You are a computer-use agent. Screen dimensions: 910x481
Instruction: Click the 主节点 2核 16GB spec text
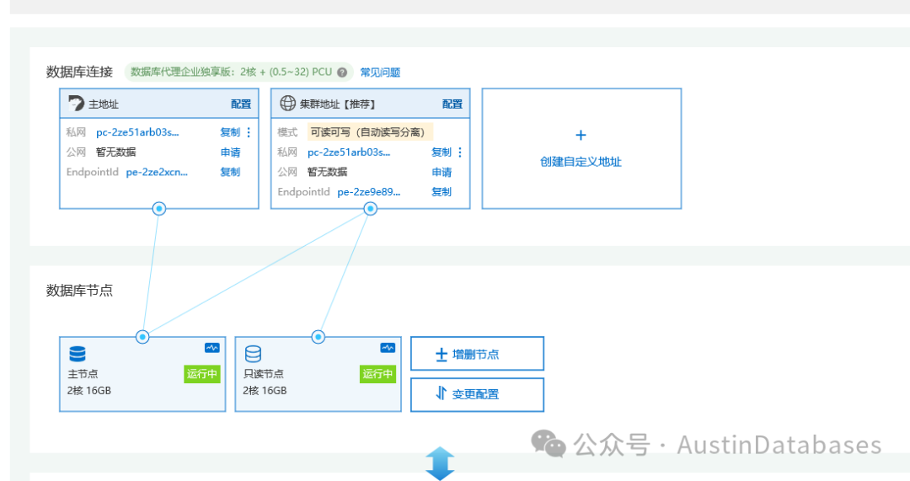[89, 391]
